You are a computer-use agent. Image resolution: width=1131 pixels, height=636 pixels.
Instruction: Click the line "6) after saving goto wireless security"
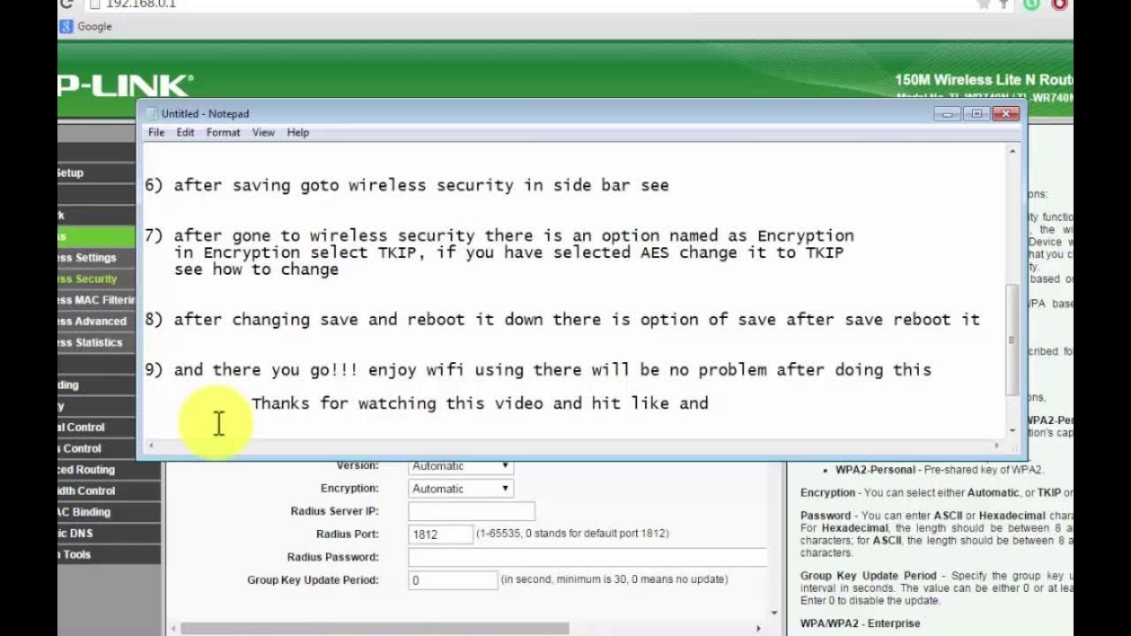tap(406, 185)
